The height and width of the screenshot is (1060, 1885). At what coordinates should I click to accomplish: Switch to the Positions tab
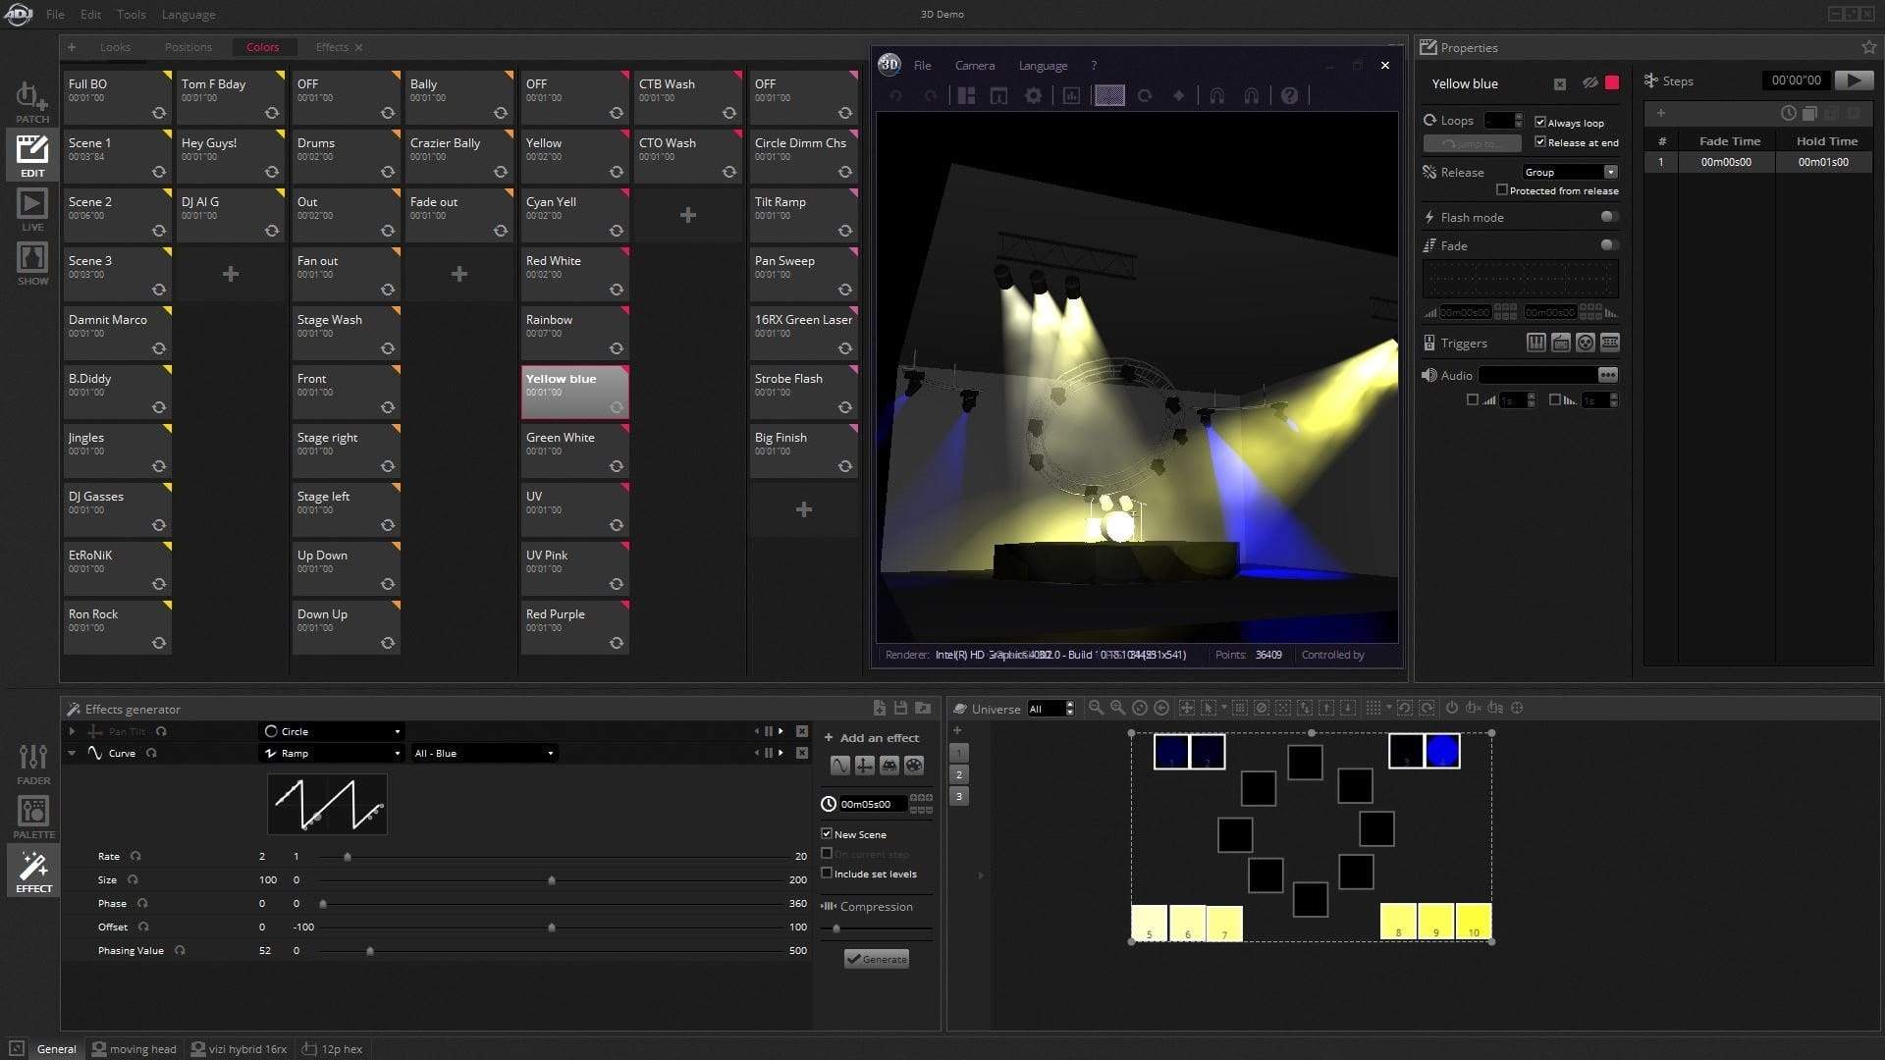click(188, 47)
